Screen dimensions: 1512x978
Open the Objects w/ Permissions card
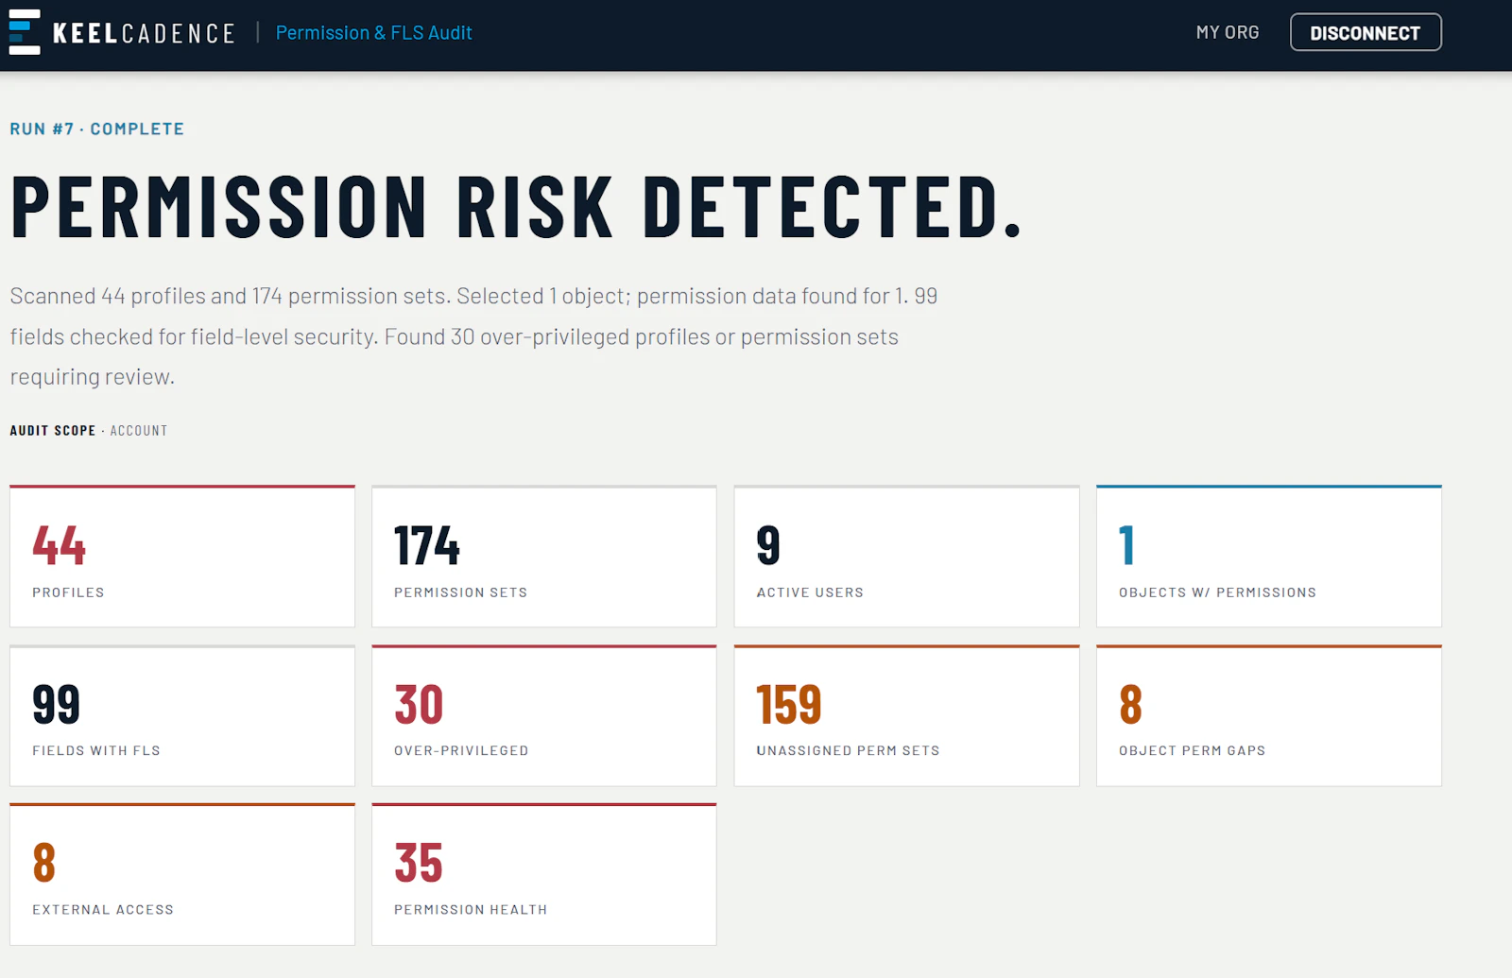pyautogui.click(x=1269, y=557)
